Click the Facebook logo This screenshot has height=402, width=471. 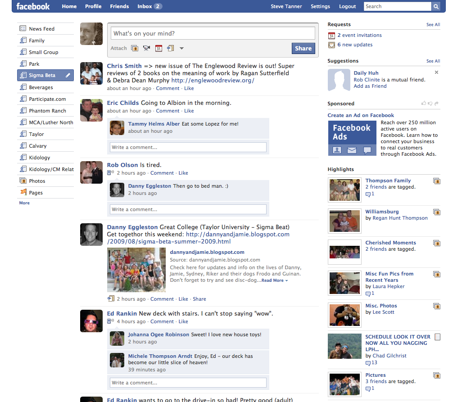click(33, 6)
